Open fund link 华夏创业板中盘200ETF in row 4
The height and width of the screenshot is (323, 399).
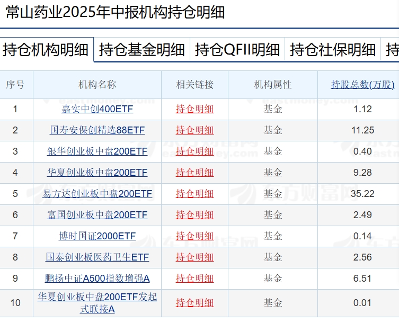(97, 173)
